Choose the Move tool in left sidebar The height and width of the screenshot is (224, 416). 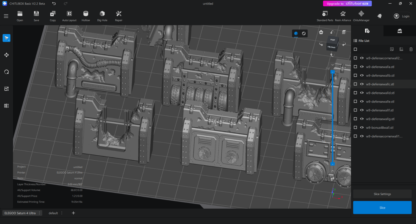pyautogui.click(x=6, y=55)
